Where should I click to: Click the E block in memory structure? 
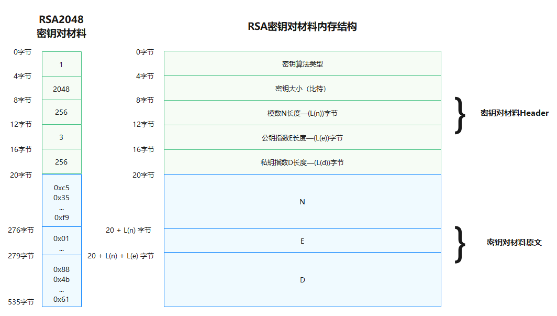point(302,241)
